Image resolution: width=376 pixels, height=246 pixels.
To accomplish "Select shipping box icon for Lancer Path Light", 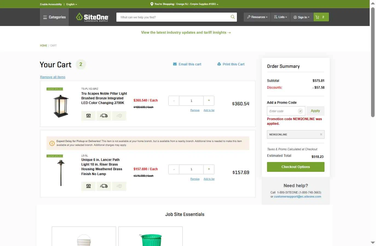I will (x=119, y=186).
